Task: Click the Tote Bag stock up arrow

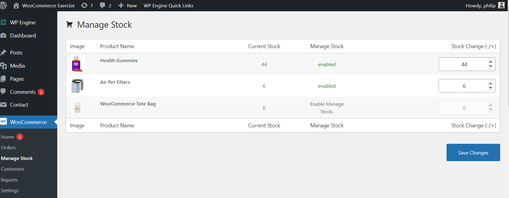Action: click(x=490, y=105)
